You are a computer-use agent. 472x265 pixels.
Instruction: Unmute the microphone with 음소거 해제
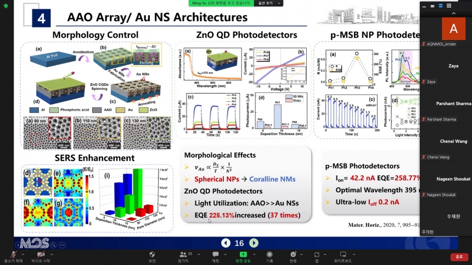point(13,257)
